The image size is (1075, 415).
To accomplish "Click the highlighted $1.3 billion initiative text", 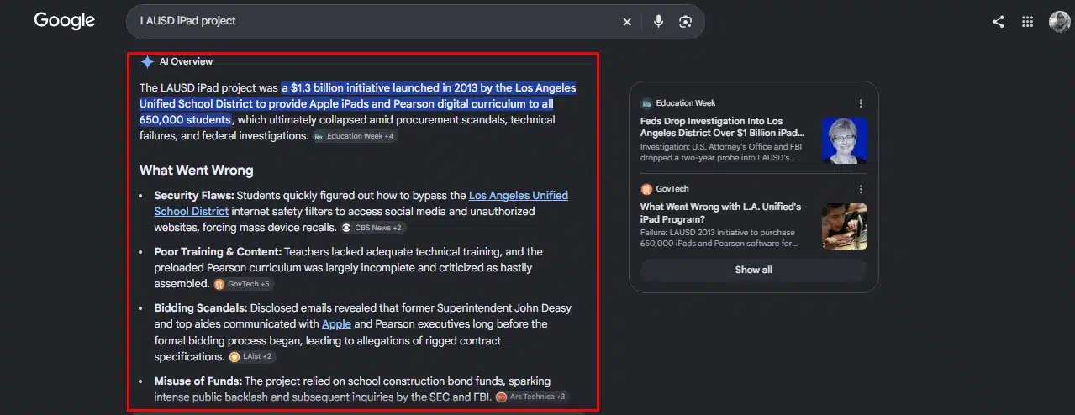I will pyautogui.click(x=358, y=104).
